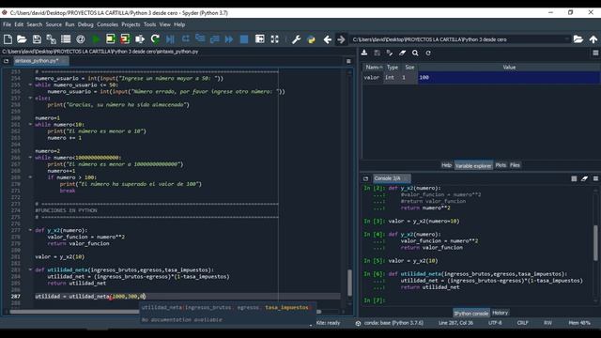Image resolution: width=601 pixels, height=338 pixels.
Task: Collapse the utilidad_neta function definition fold
Action: pos(30,269)
